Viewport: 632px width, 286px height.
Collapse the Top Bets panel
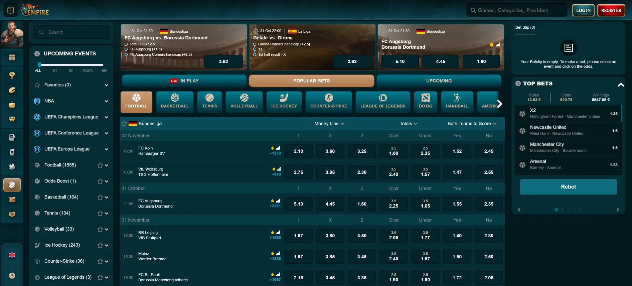coord(621,84)
